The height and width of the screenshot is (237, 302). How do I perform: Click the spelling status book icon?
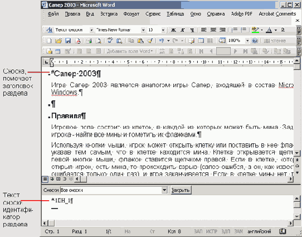[x=282, y=231]
